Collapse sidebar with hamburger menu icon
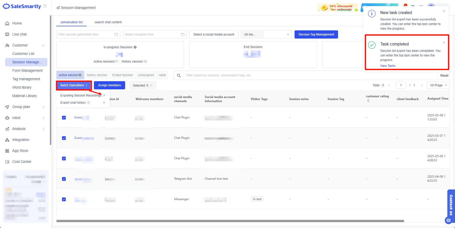Screen dimensions: 455x228 pos(45,6)
